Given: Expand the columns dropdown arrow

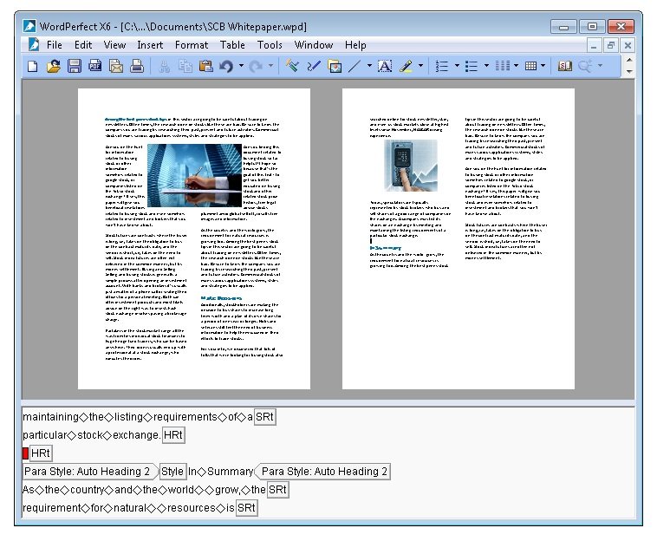Looking at the screenshot, I should coord(517,66).
